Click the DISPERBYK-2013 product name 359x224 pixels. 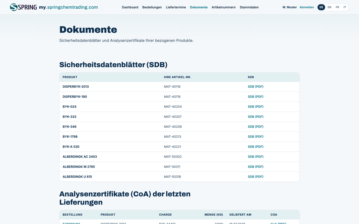click(x=76, y=87)
